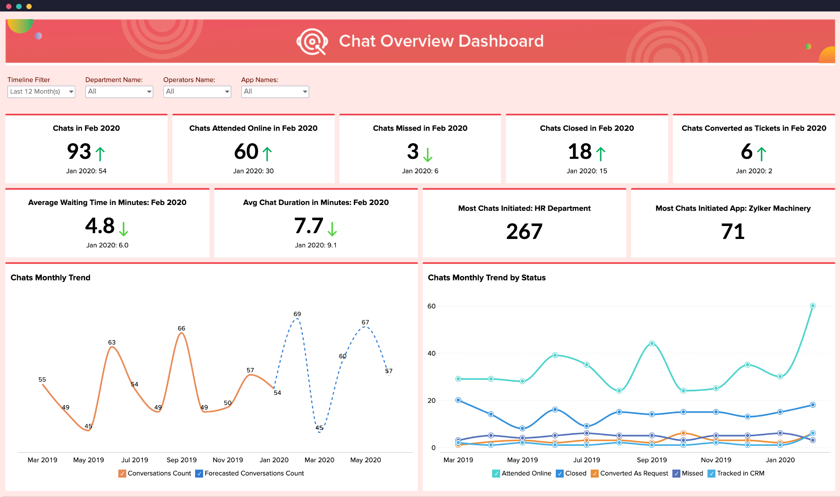The height and width of the screenshot is (497, 840).
Task: Click the chat target logo icon in banner
Action: [x=312, y=41]
